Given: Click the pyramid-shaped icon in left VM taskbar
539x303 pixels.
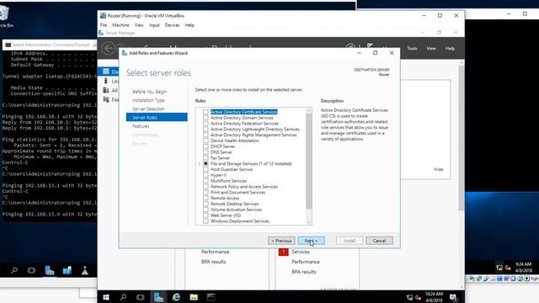Looking at the screenshot, I should point(84,270).
